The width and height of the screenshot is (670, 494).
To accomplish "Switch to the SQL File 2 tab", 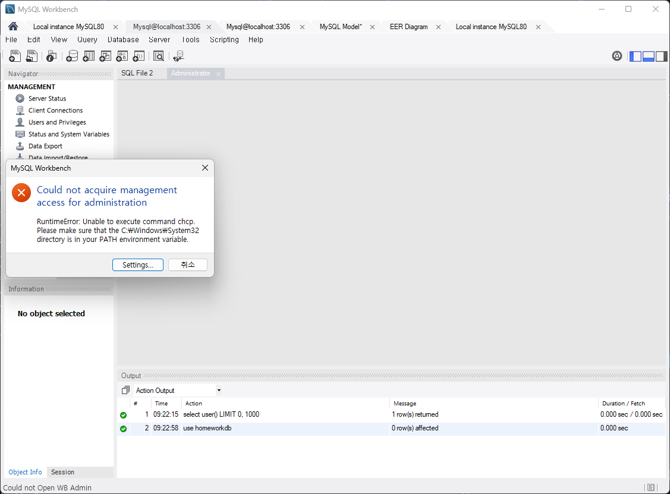I will [137, 73].
